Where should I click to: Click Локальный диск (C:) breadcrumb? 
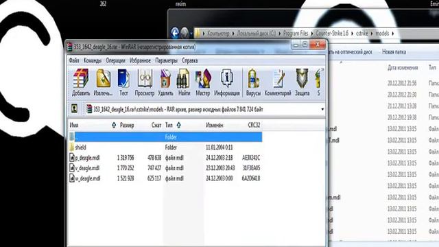click(x=256, y=34)
